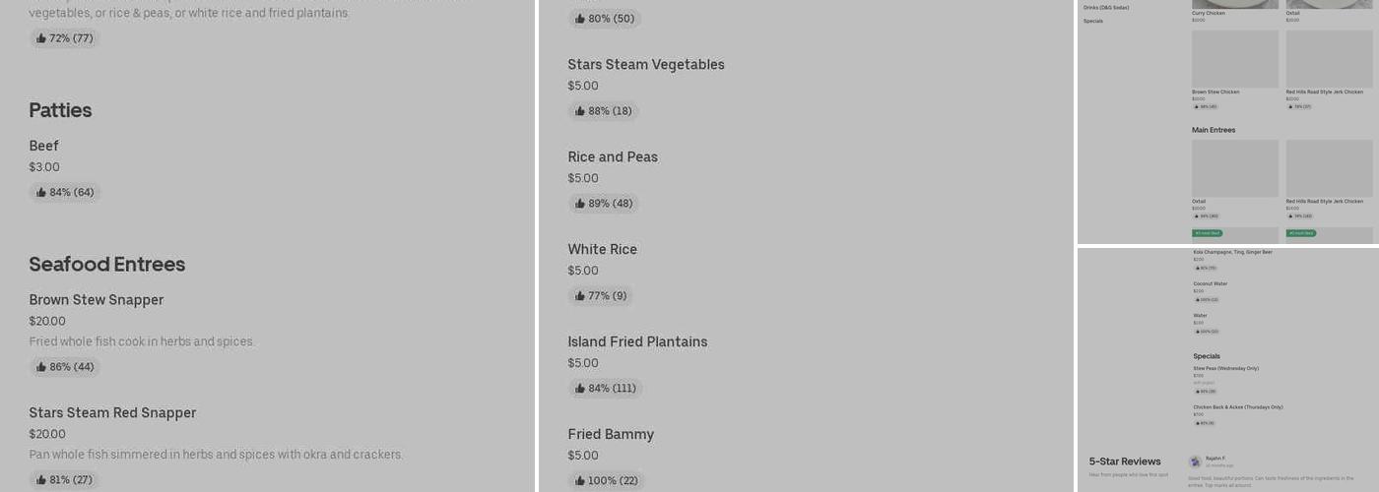Click Rajahn F. reviewer avatar
Screen dimensions: 1379x492
tap(1195, 461)
